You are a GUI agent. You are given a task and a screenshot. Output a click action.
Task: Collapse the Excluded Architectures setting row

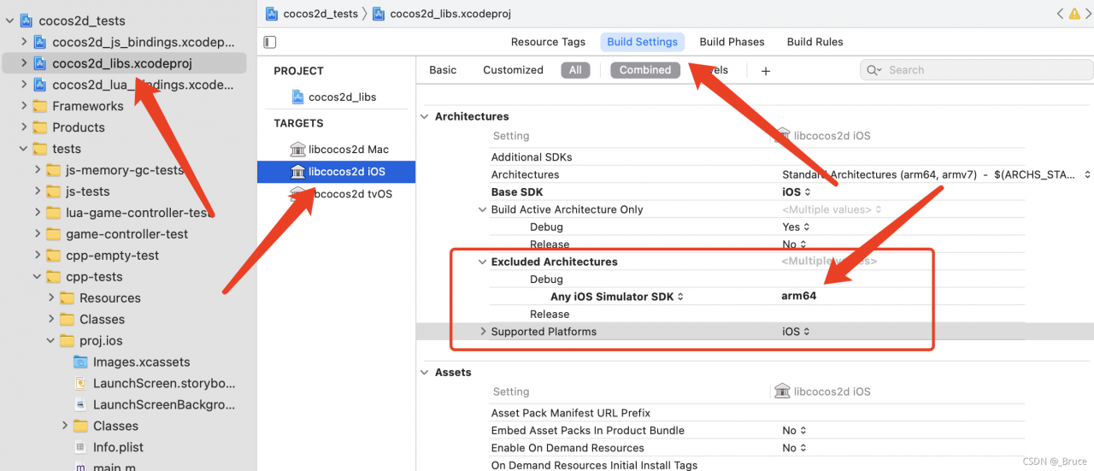point(483,262)
